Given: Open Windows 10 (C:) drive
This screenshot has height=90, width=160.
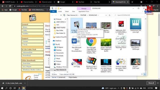Looking at the screenshot, I should coord(61,67).
